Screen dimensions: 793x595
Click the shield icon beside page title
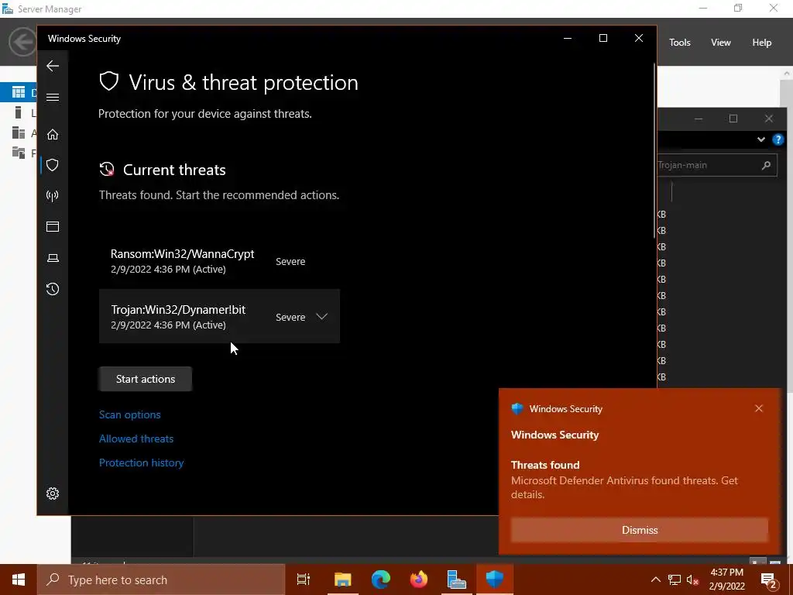(x=108, y=81)
